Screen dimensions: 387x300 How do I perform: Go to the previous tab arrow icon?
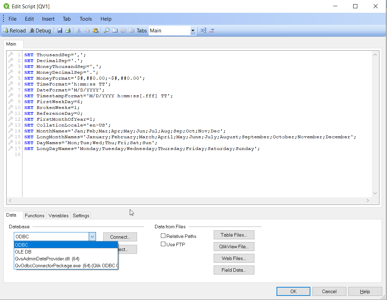coord(123,30)
